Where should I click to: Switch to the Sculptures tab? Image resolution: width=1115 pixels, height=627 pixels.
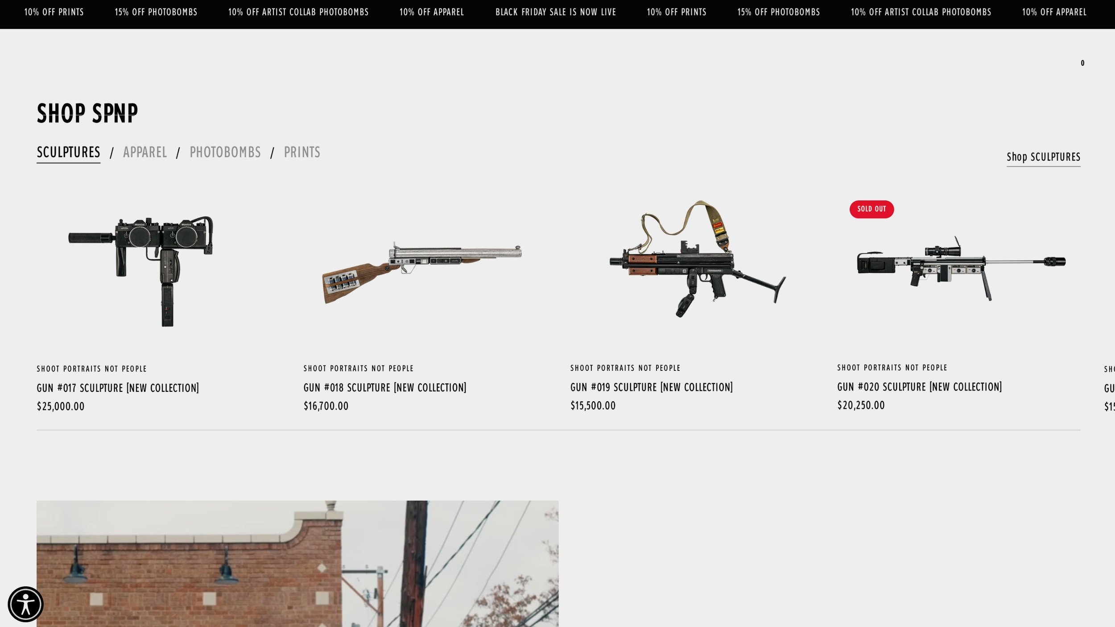pyautogui.click(x=68, y=153)
